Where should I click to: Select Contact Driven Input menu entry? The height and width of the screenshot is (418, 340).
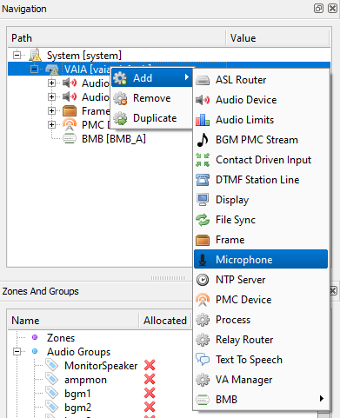click(x=261, y=160)
